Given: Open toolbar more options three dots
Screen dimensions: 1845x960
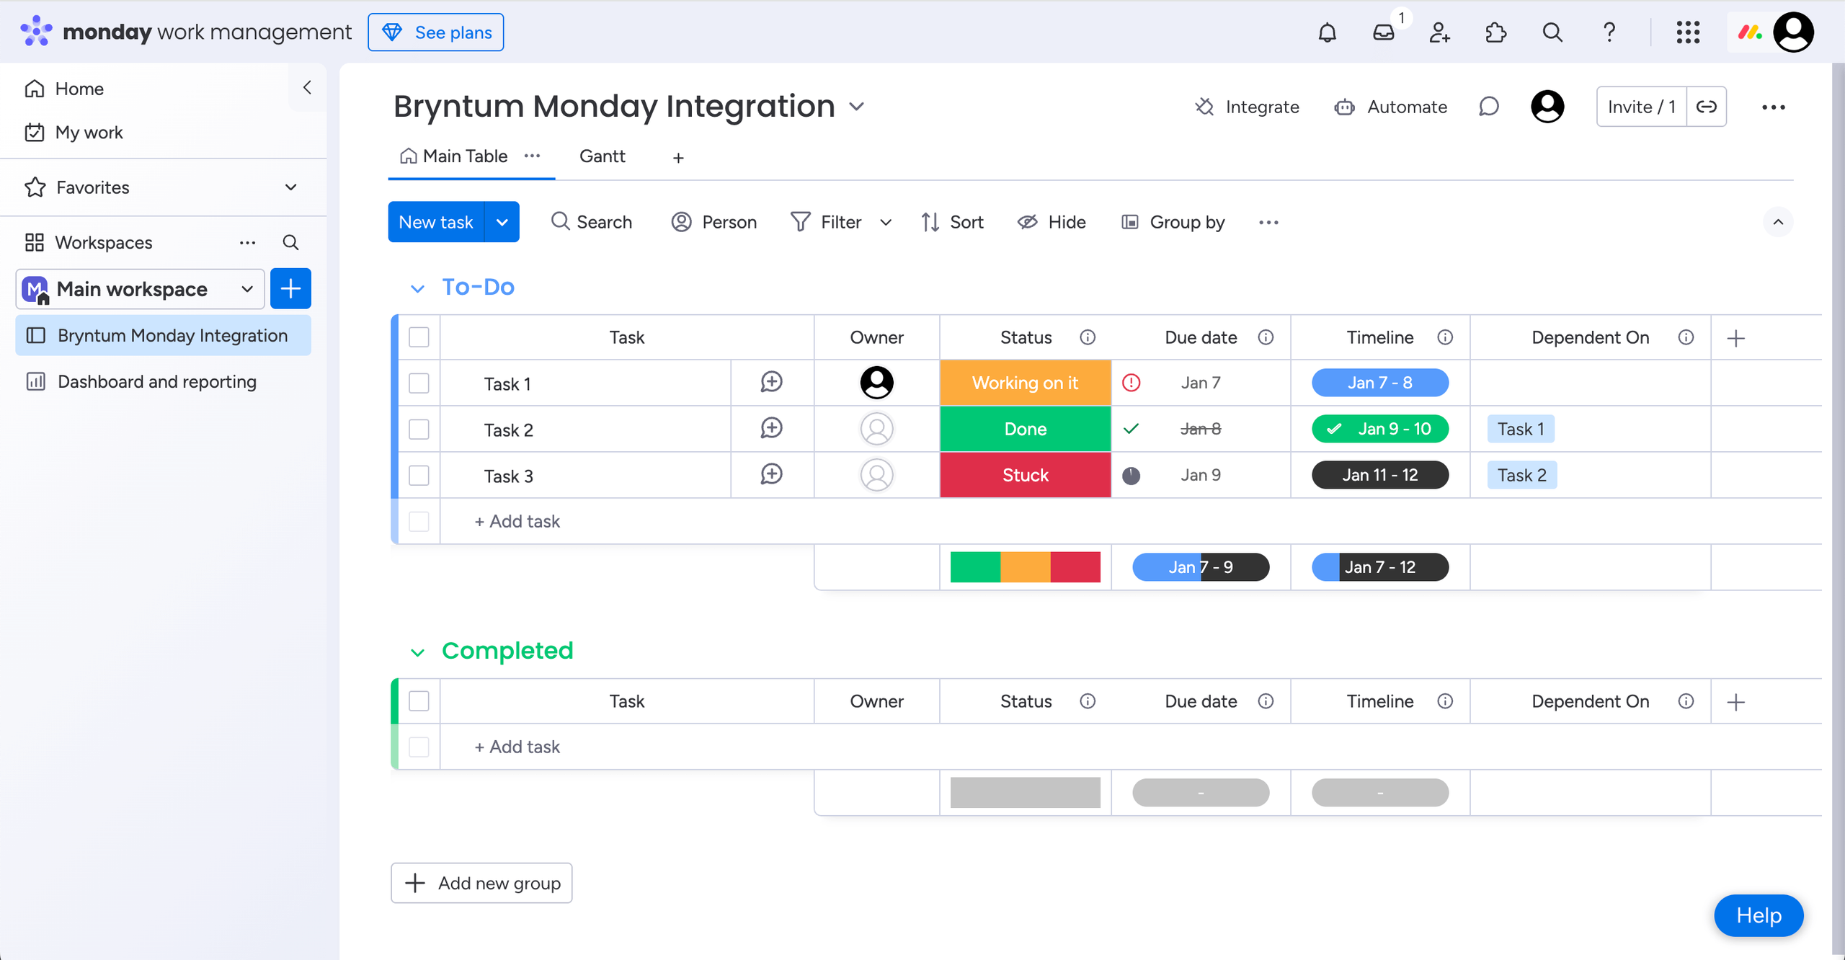Looking at the screenshot, I should [1268, 223].
